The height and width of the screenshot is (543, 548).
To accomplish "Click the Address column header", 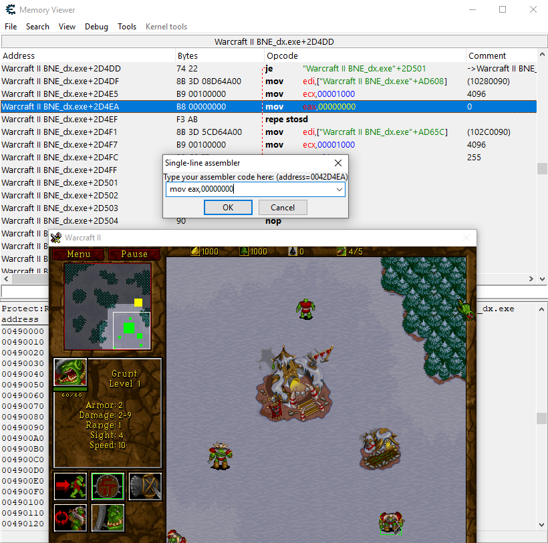I will 88,56.
